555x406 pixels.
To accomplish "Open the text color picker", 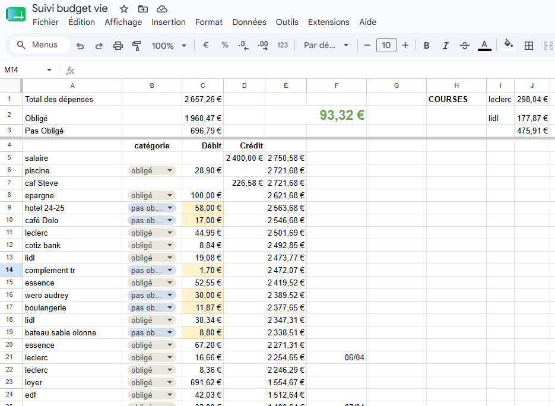I will pyautogui.click(x=484, y=45).
